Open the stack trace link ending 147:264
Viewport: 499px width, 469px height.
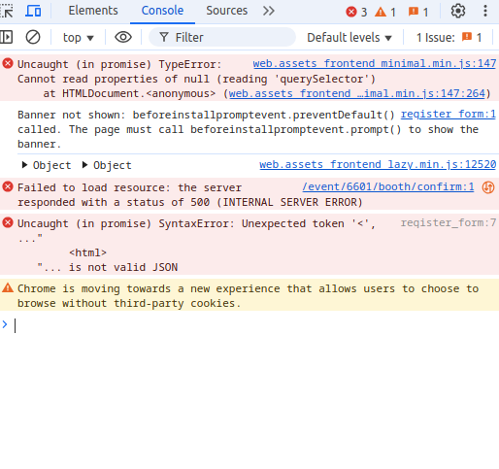(x=357, y=93)
